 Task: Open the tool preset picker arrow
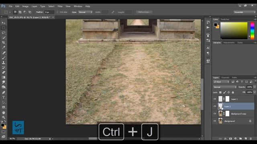pyautogui.click(x=10, y=12)
